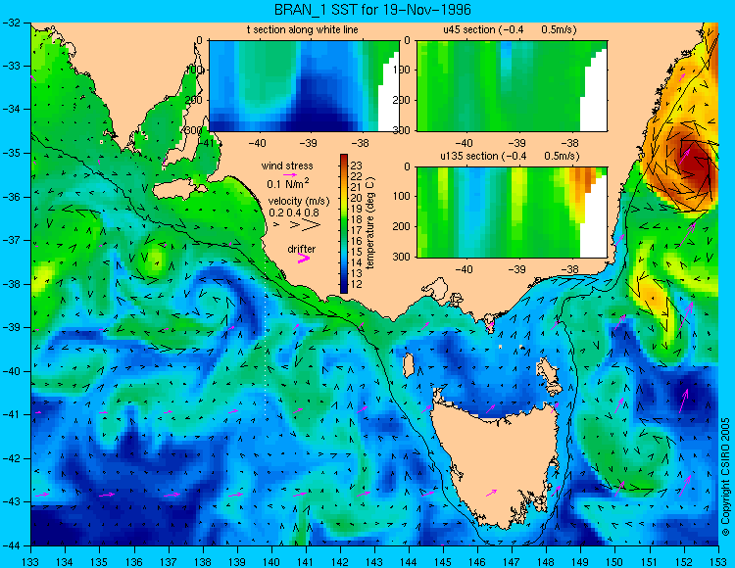Screen dimensions: 735x568
Task: Click the 'u135 section (-0.4 0.5m/s)' label
Action: (x=510, y=156)
